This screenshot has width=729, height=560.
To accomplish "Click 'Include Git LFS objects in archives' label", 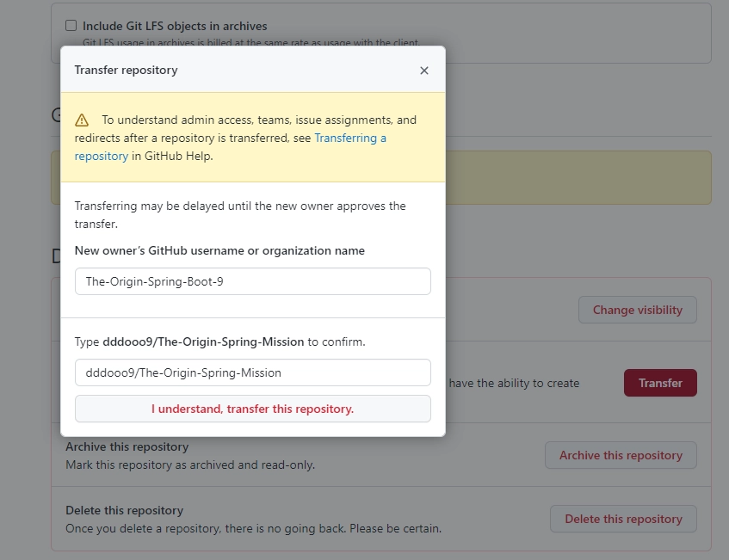I will (x=175, y=26).
